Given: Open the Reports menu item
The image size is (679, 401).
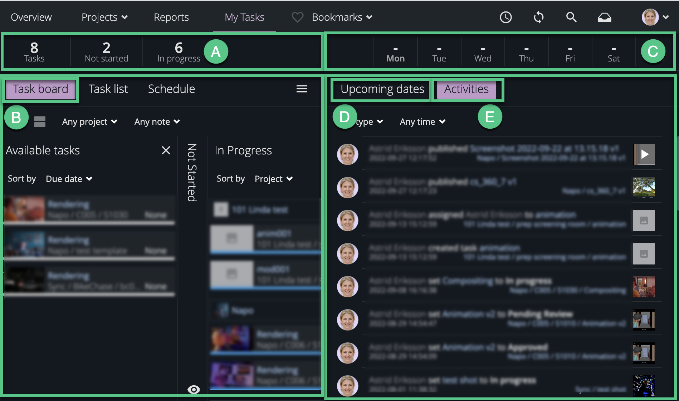Looking at the screenshot, I should pos(171,17).
